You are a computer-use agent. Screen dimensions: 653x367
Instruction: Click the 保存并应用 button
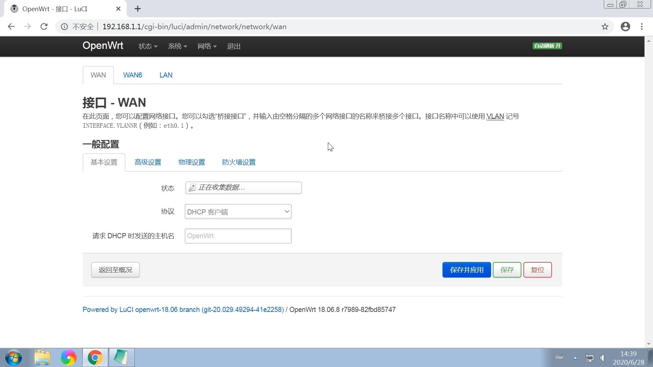point(466,269)
